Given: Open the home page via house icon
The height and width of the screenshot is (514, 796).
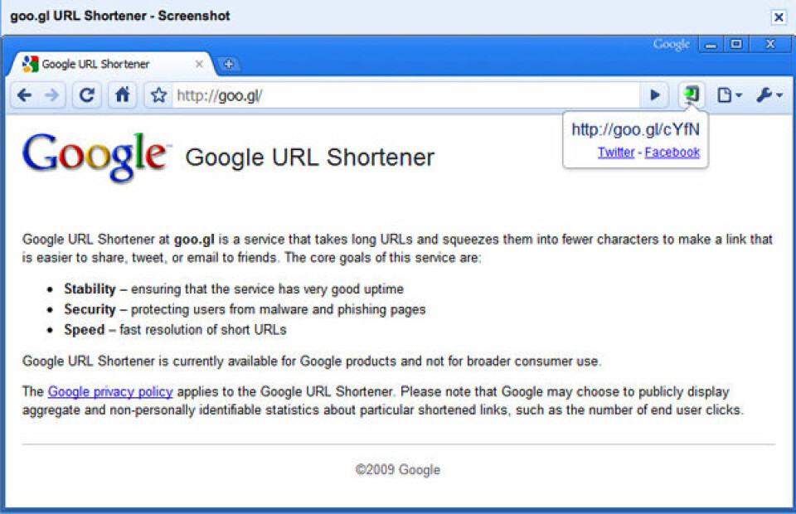Looking at the screenshot, I should coord(123,95).
